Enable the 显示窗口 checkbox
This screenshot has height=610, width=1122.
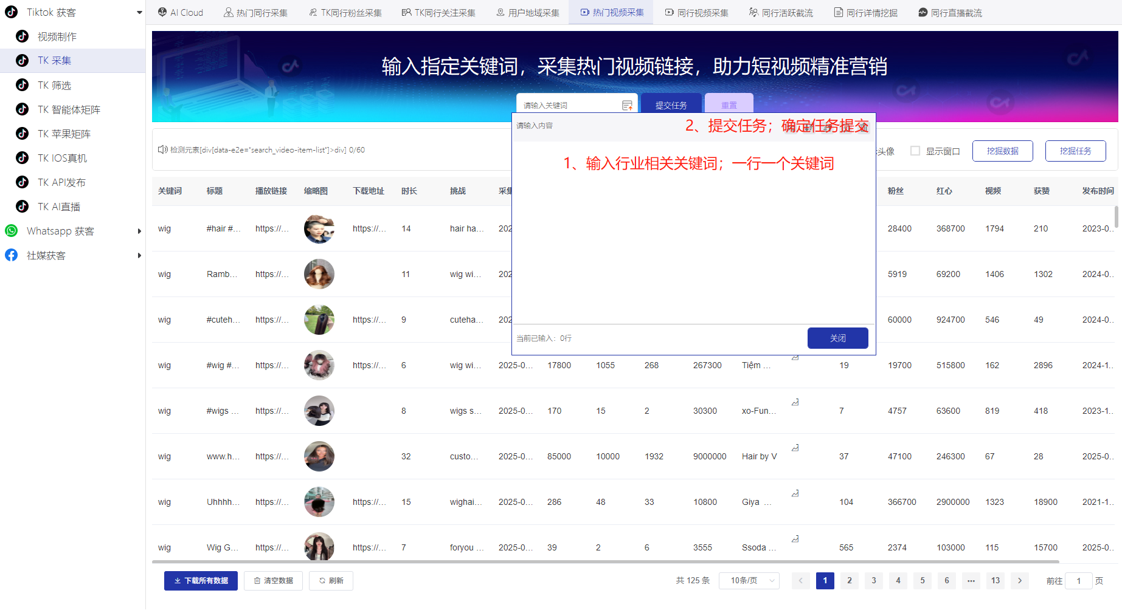tap(915, 151)
